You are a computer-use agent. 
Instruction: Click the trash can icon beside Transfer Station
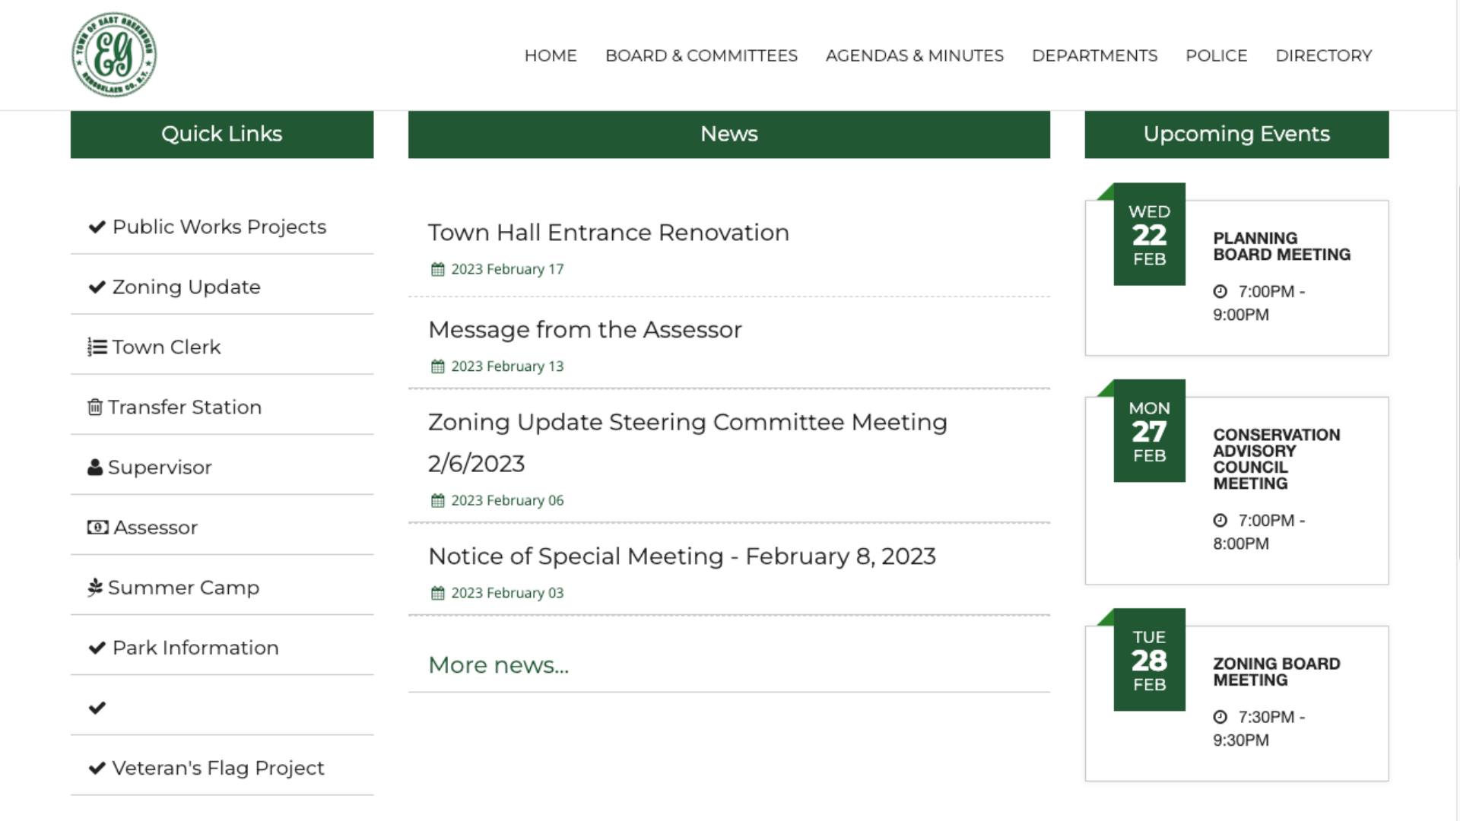(x=95, y=407)
